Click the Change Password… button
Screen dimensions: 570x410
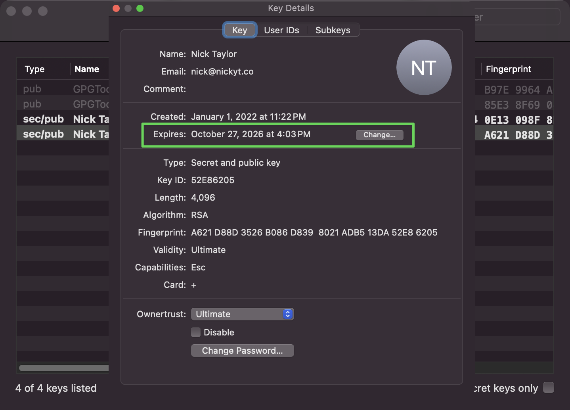point(242,351)
